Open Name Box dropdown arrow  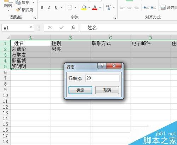[x=31, y=27]
